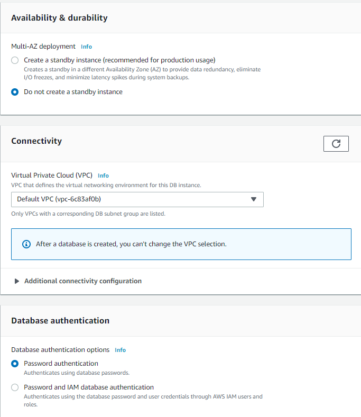Open Info link for Database authentication options
Viewport: 361px width, 417px height.
point(120,350)
